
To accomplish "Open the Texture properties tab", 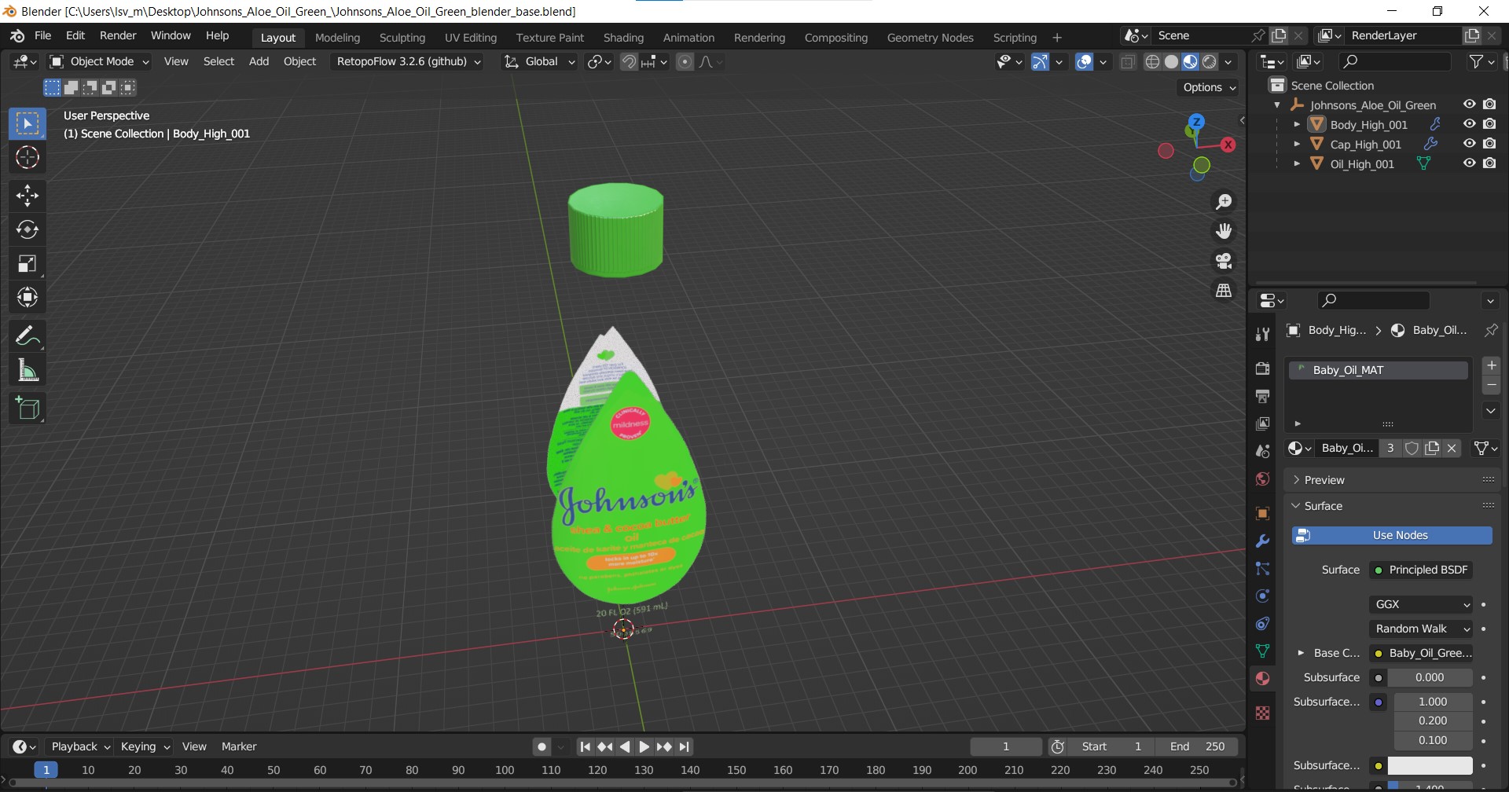I will click(1262, 713).
